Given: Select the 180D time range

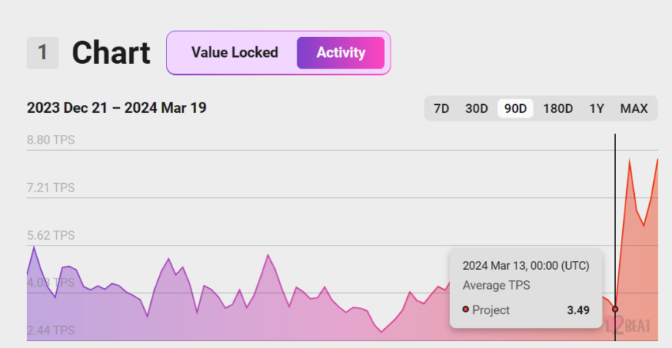Looking at the screenshot, I should (557, 109).
